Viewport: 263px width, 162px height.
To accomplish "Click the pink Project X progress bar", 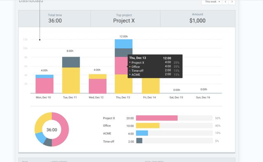I will [157, 118].
